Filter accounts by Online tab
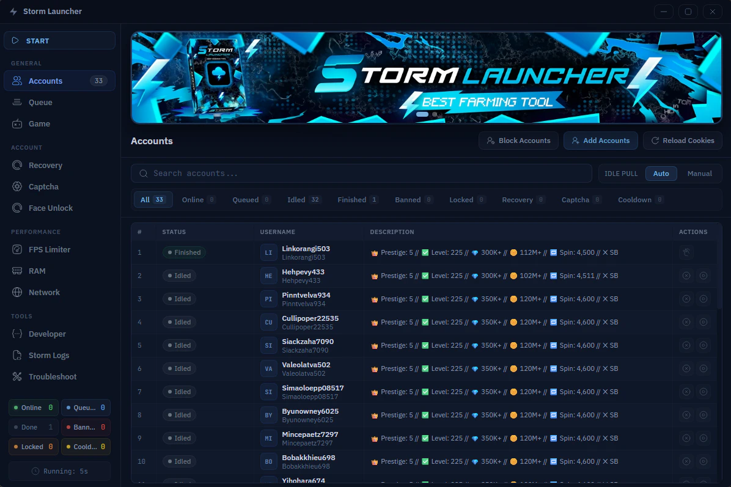Screen dimensions: 731x487 point(199,199)
